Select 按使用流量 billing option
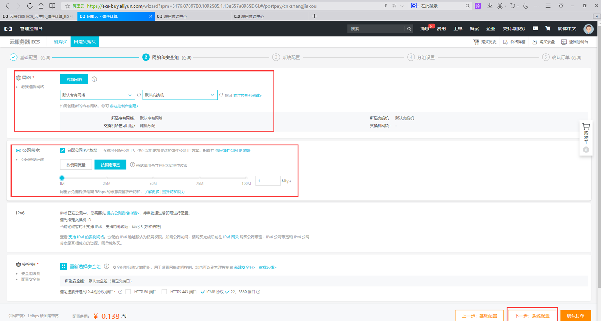Screen dimensions: 601x321 point(76,165)
